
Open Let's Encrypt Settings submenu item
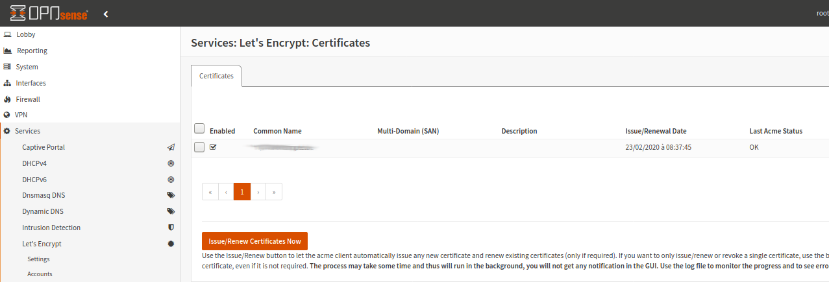[x=38, y=259]
